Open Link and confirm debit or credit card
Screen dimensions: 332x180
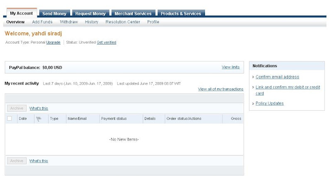(288, 90)
